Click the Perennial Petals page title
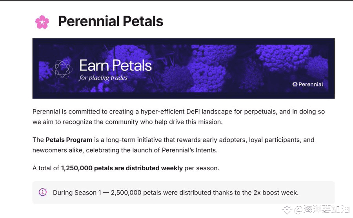Screen dimensions: 353x218 [x=111, y=22]
